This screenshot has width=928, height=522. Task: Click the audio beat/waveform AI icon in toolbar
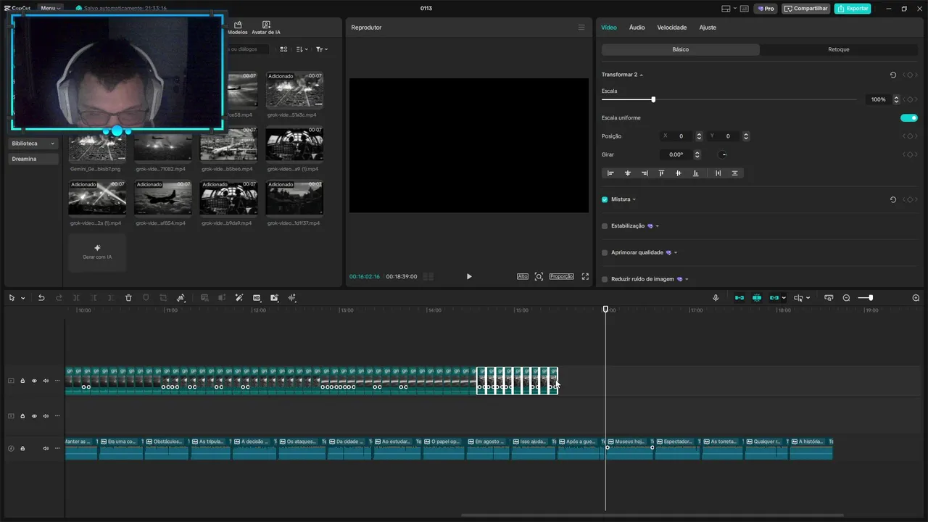coord(292,298)
